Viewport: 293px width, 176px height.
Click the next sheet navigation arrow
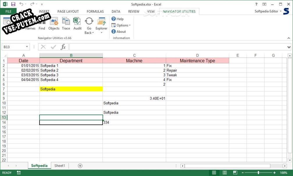(16, 166)
